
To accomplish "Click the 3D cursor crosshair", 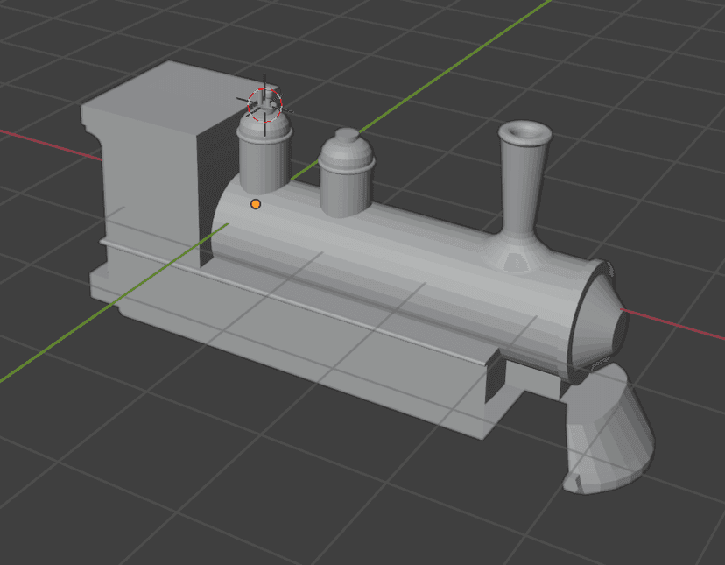I will click(265, 102).
